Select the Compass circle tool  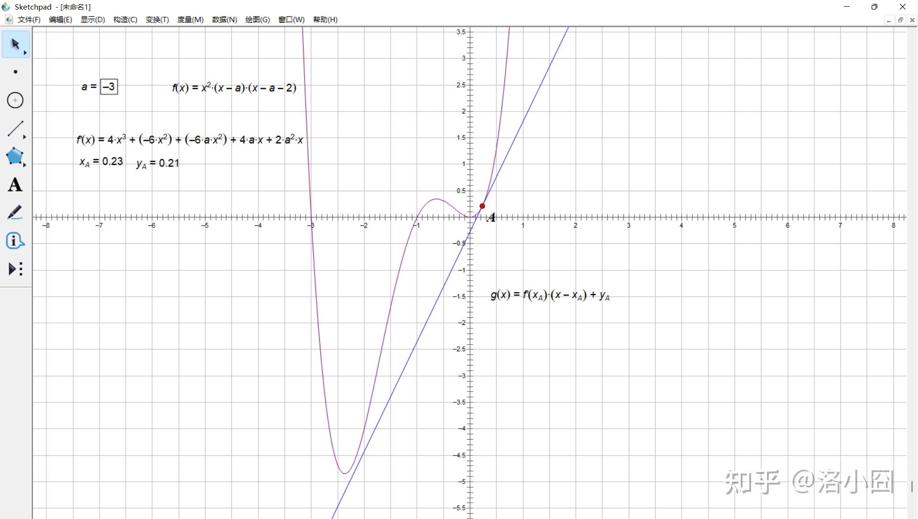pyautogui.click(x=15, y=100)
